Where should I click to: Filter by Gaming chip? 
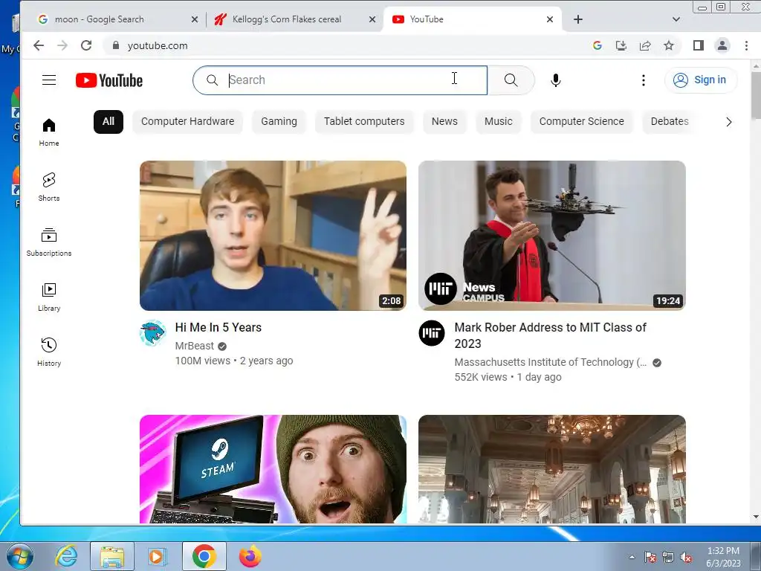(x=279, y=121)
